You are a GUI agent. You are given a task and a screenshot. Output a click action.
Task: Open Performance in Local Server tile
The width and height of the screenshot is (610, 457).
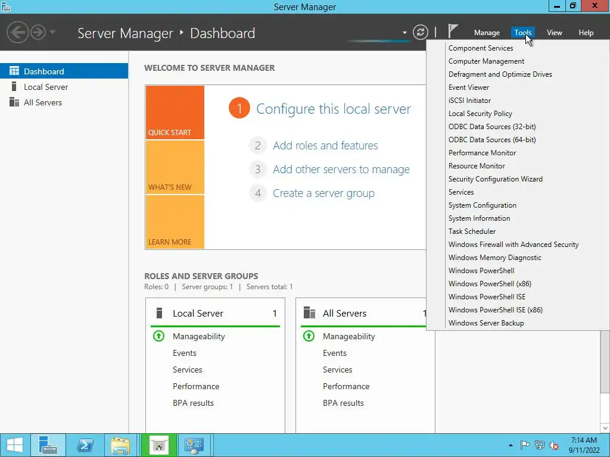pyautogui.click(x=196, y=386)
